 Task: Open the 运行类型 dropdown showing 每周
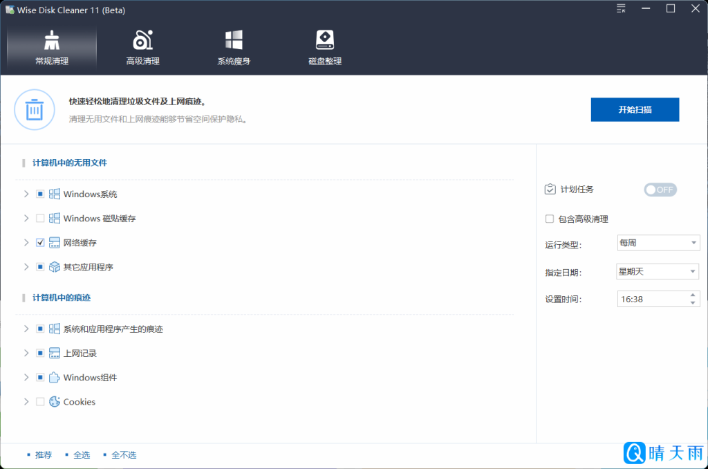658,243
